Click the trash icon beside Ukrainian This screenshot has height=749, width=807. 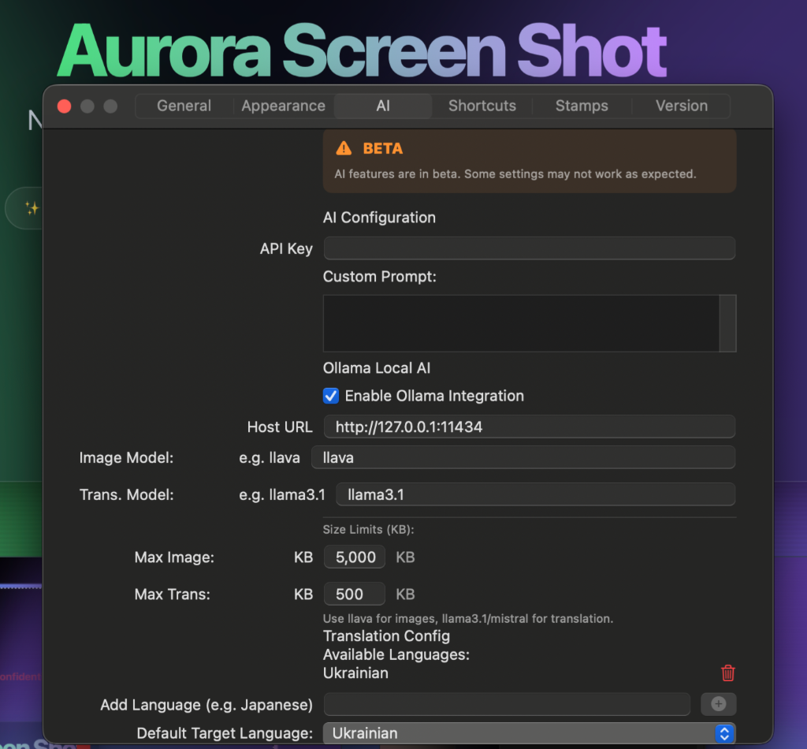727,673
